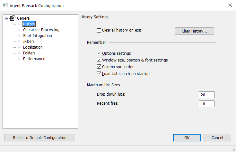
Task: Go to the Localization settings
Action: pyautogui.click(x=33, y=47)
